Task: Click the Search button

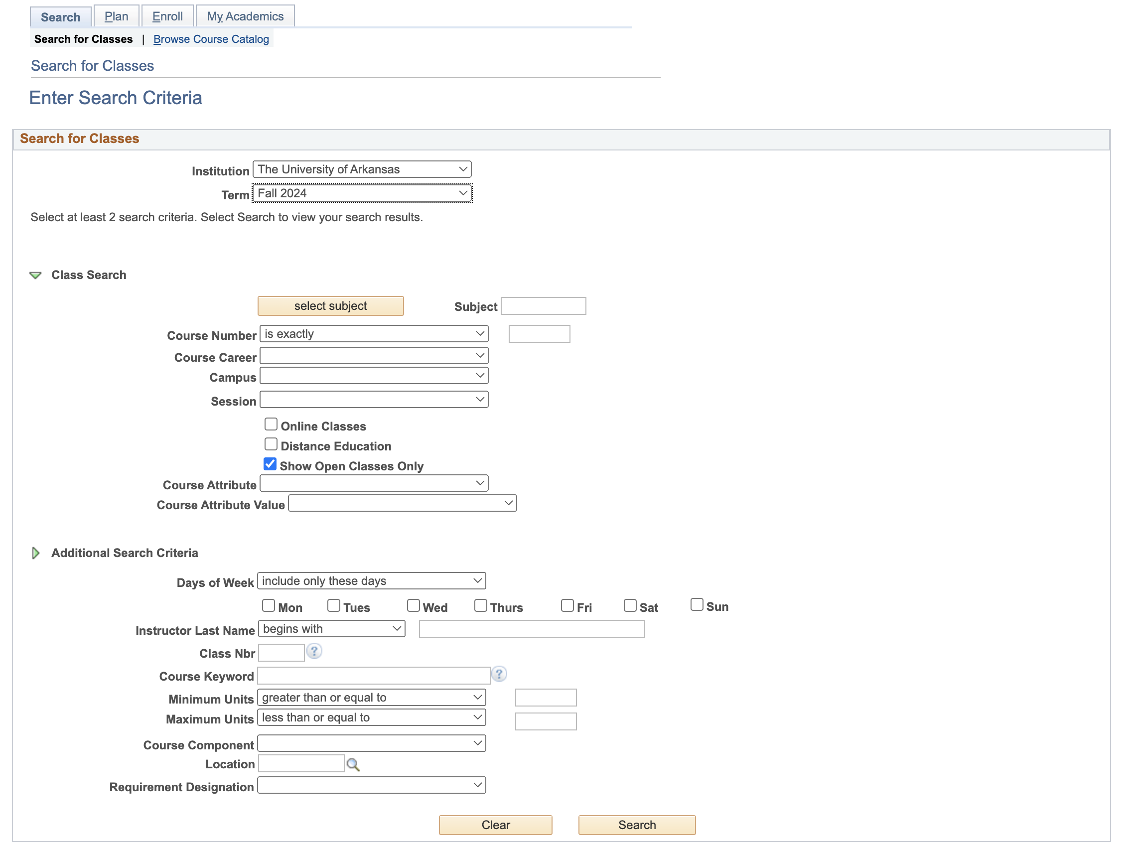Action: point(637,824)
